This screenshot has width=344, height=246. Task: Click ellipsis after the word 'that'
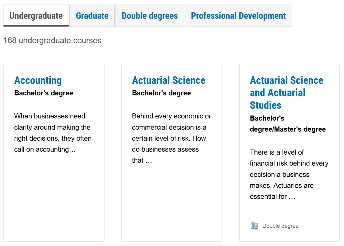point(149,161)
